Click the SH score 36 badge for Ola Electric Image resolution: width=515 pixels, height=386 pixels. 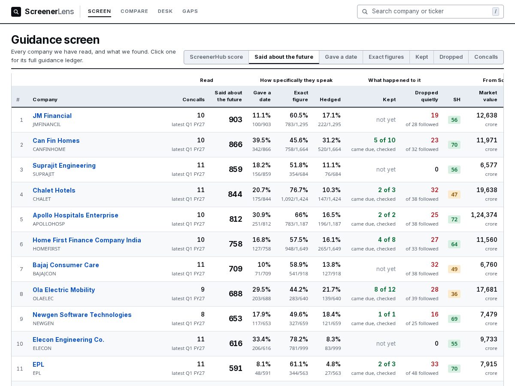[454, 294]
